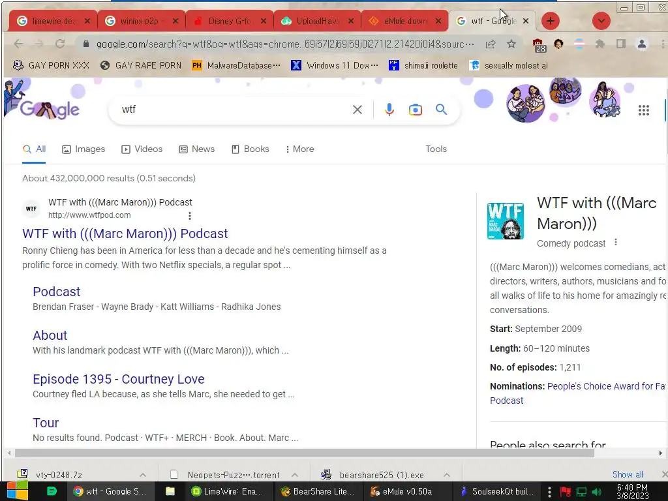This screenshot has height=501, width=668.
Task: Click the wtf search input field
Action: [234, 110]
